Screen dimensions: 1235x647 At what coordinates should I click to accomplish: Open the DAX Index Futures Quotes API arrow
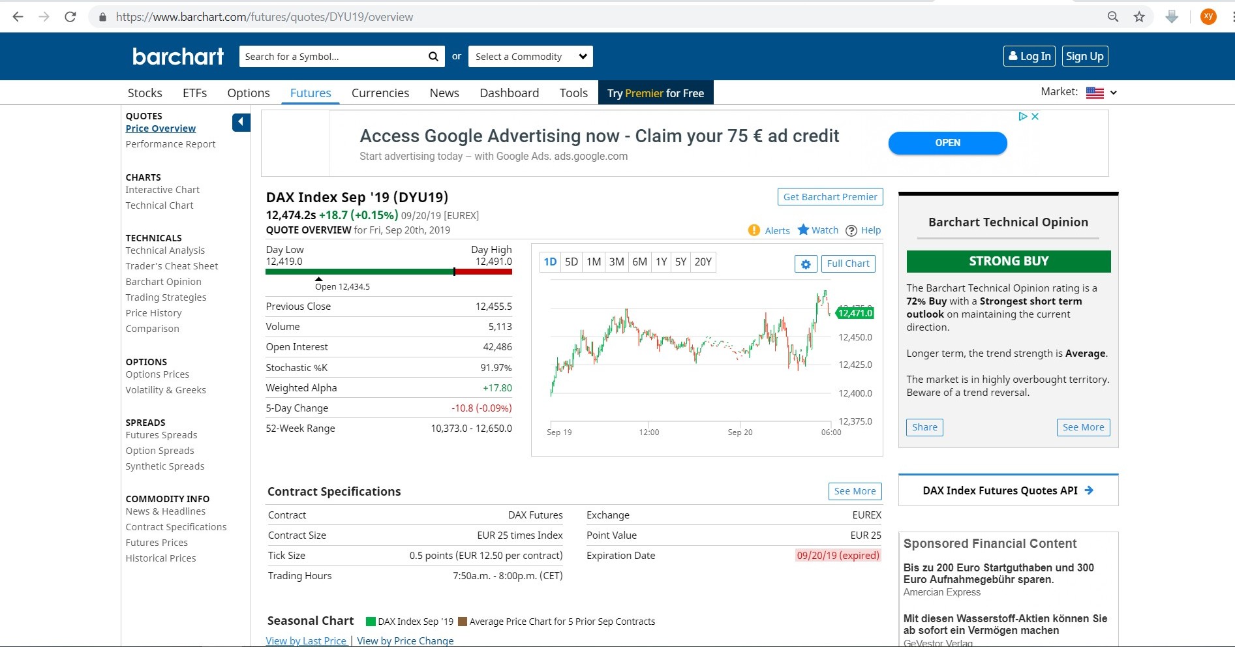[1089, 490]
